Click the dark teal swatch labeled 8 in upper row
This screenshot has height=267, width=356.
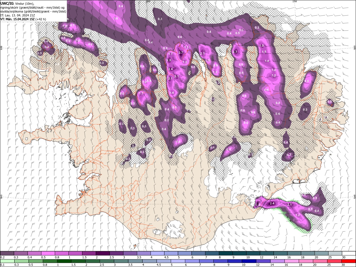tap(226, 253)
